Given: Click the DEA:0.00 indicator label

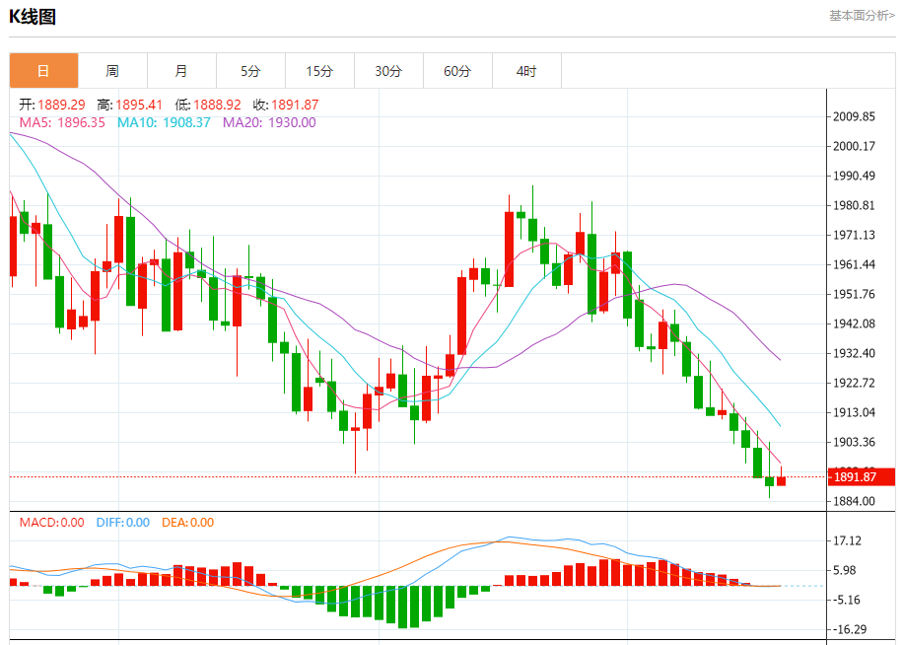Looking at the screenshot, I should 187,523.
